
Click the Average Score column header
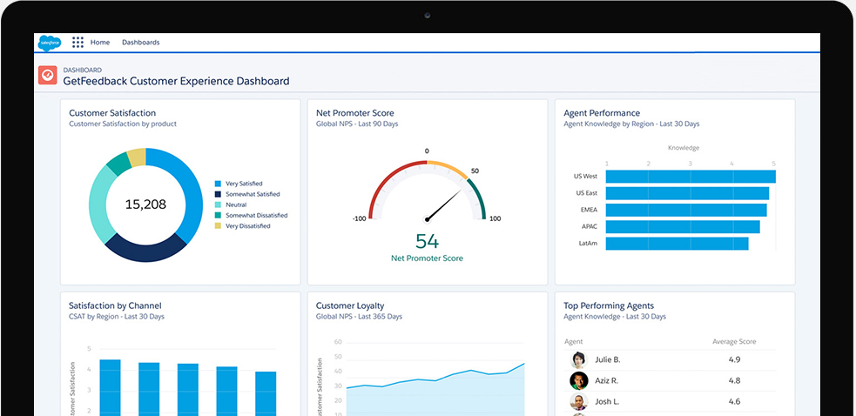point(734,341)
